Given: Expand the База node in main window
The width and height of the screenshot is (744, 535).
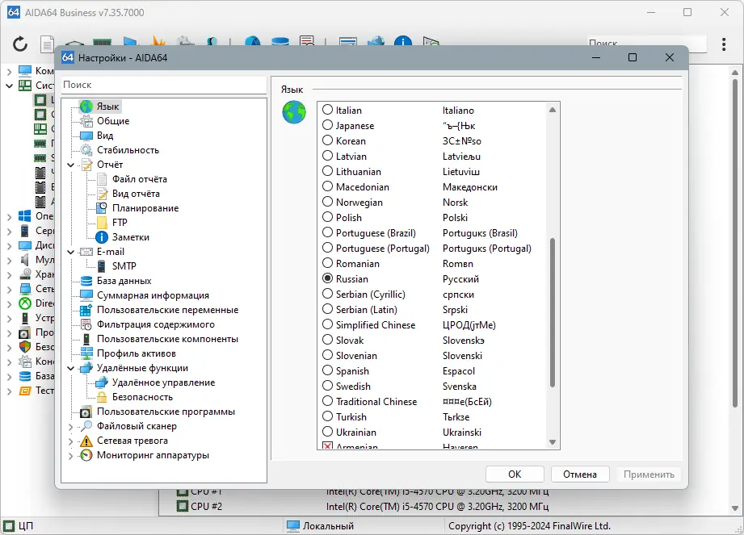Looking at the screenshot, I should point(9,377).
